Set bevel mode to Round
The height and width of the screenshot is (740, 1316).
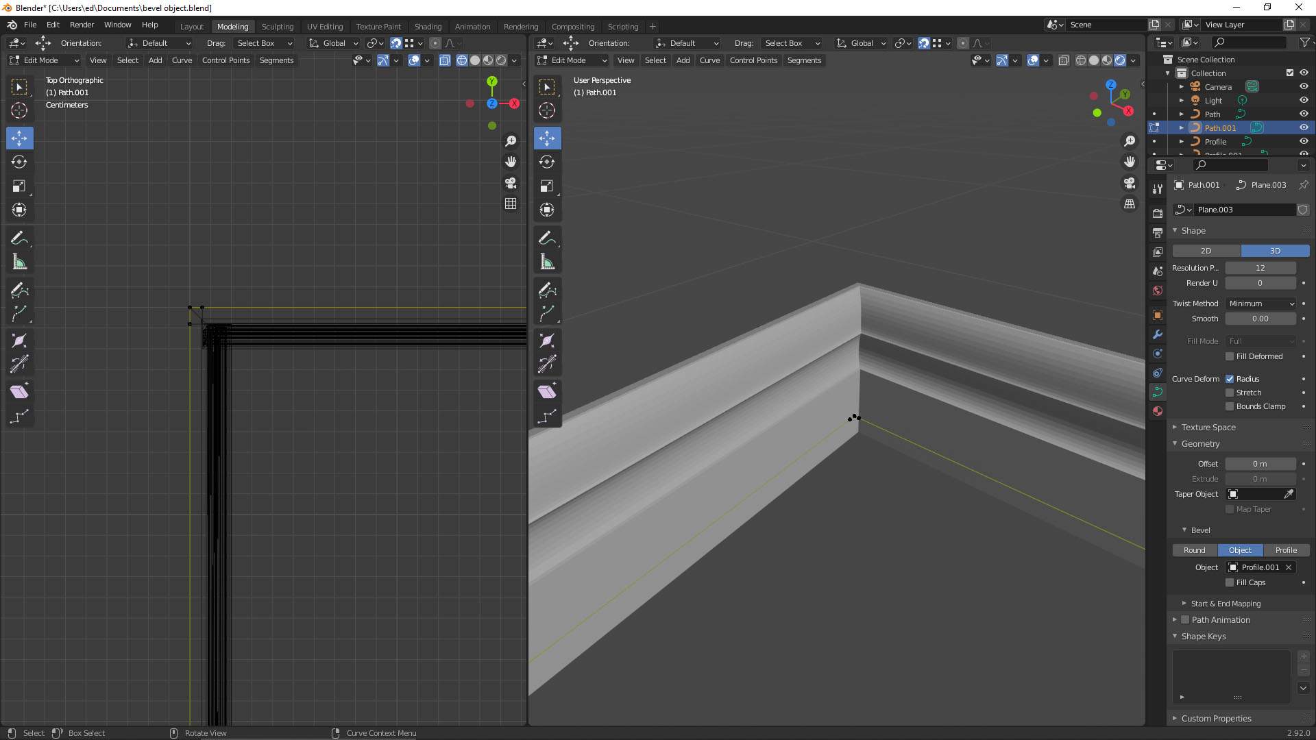(x=1194, y=550)
